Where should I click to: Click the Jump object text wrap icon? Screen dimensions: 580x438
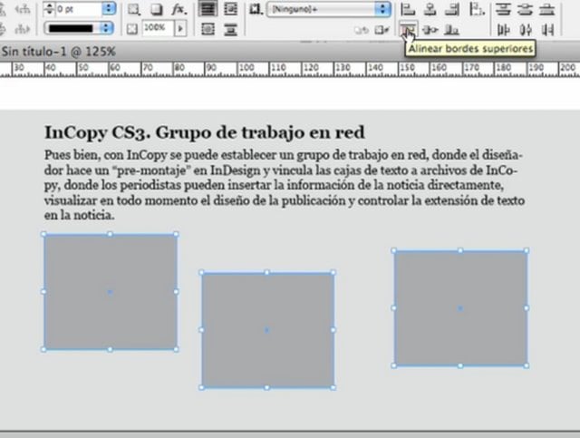[x=230, y=29]
